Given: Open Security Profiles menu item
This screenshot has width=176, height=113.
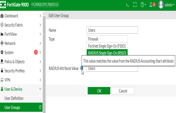Looking at the screenshot, I should click(x=21, y=71).
